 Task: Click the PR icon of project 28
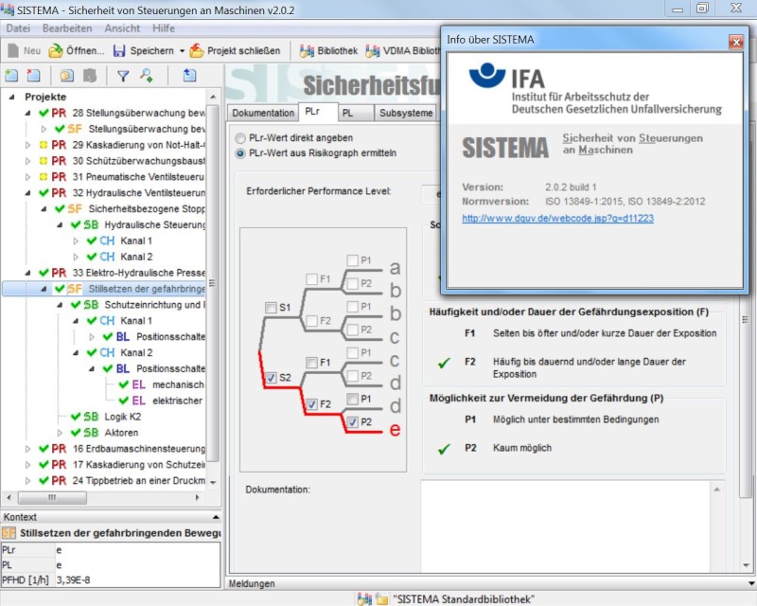[x=59, y=113]
